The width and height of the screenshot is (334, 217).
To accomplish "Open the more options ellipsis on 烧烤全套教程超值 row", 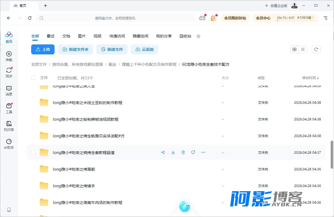I will (x=203, y=152).
